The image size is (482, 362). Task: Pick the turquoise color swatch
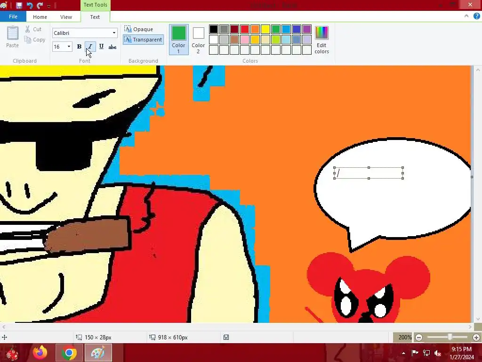point(286,29)
